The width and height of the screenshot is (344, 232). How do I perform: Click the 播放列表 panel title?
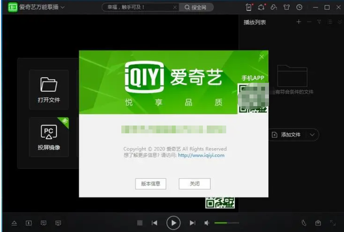pos(255,22)
